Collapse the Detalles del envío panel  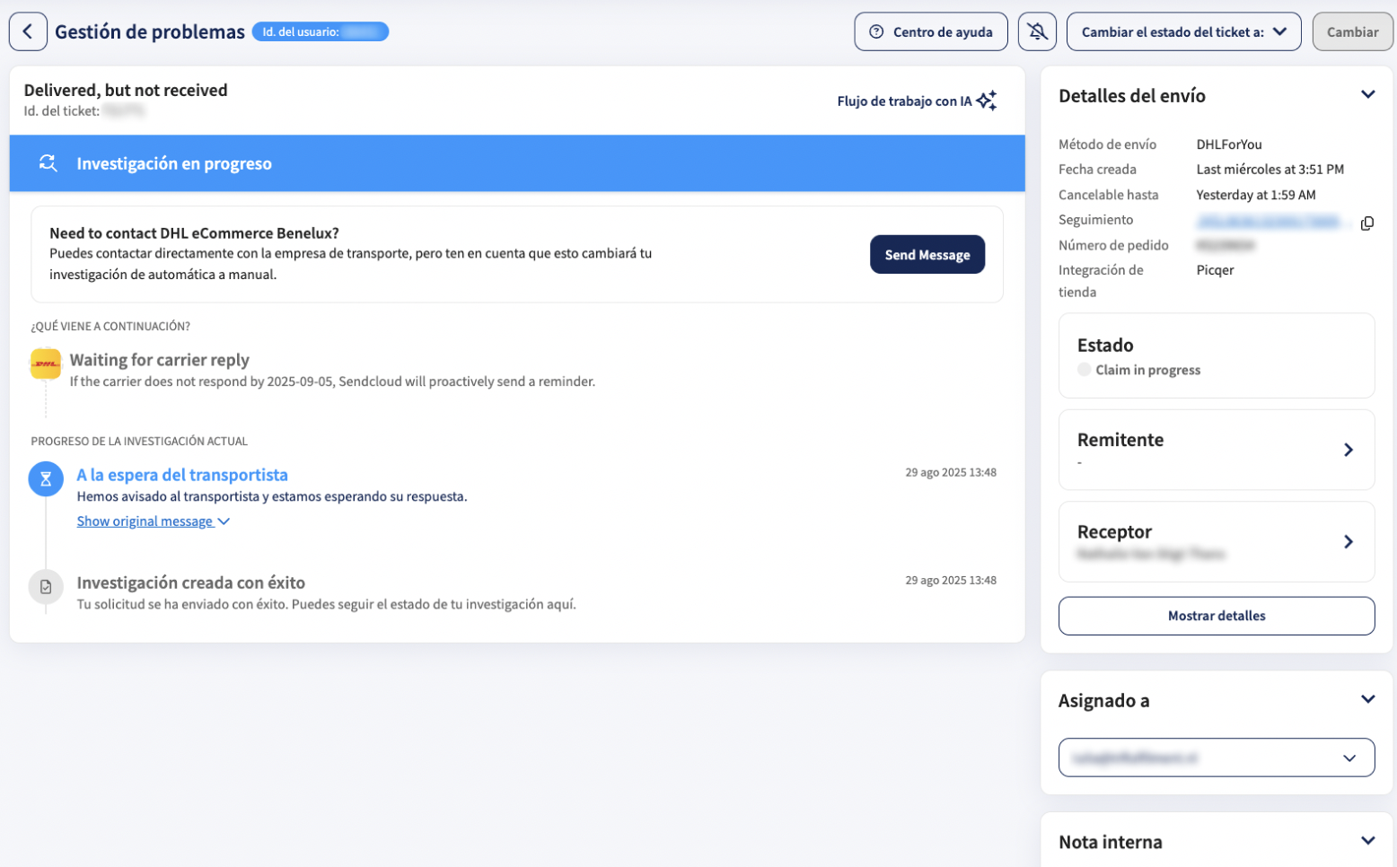[1367, 94]
